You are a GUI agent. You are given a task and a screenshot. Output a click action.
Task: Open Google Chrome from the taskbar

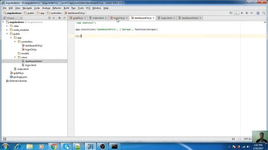[54, 146]
